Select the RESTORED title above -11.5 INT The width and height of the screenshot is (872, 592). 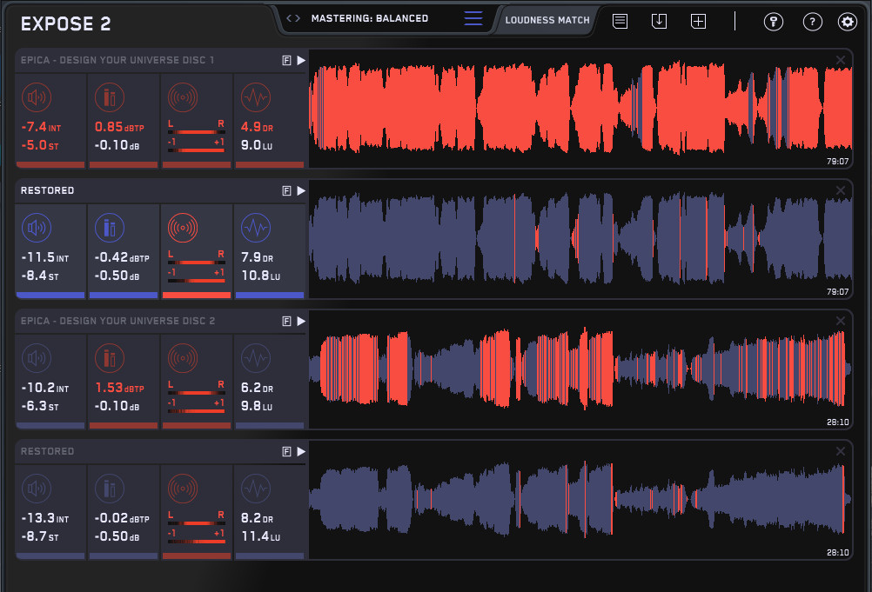click(47, 190)
